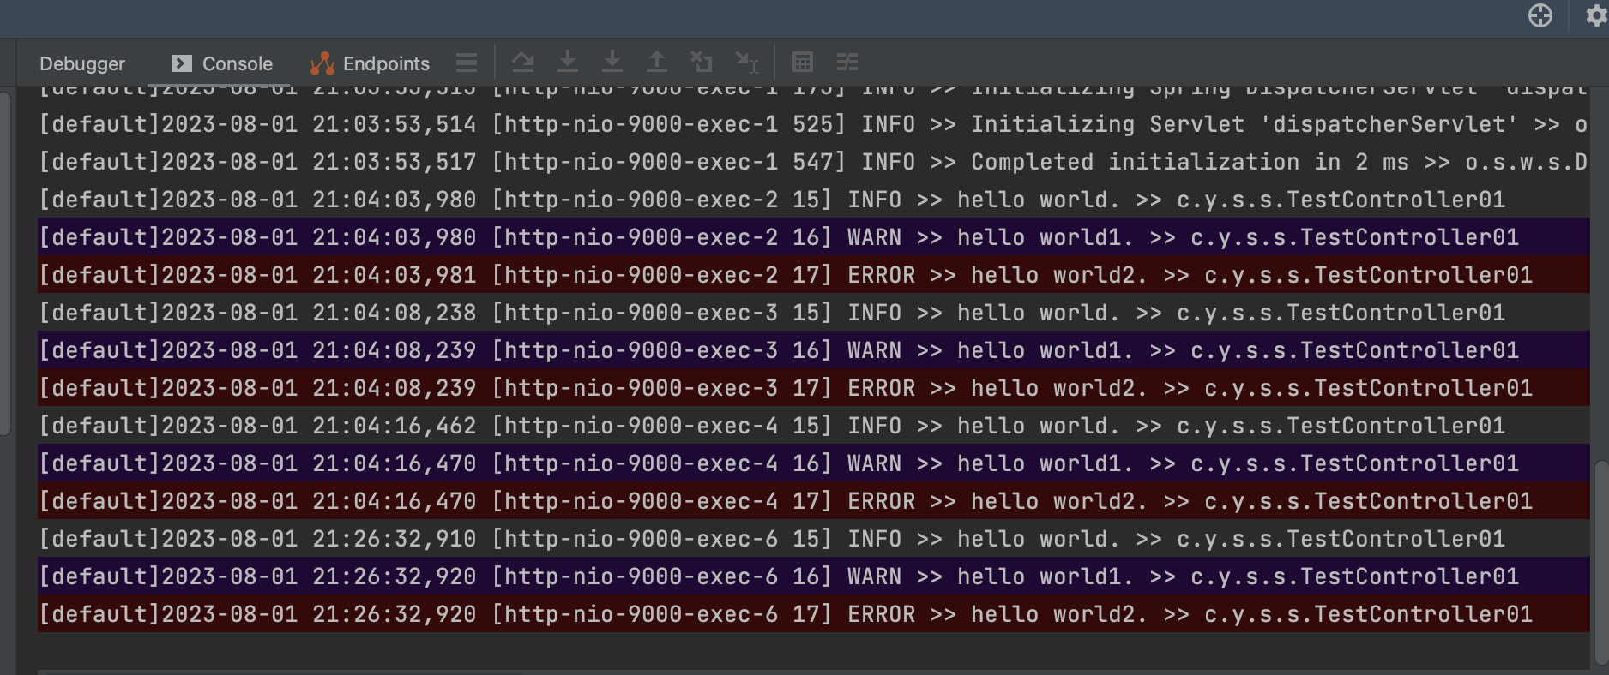Image resolution: width=1609 pixels, height=675 pixels.
Task: Click the Step Into icon before Force Step Into
Action: (x=568, y=62)
